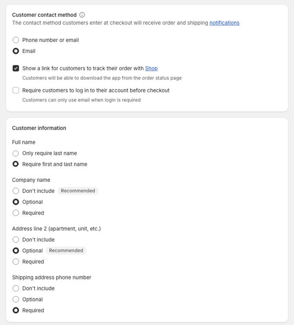Set Company name to Optional
The image size is (294, 325).
coord(16,202)
